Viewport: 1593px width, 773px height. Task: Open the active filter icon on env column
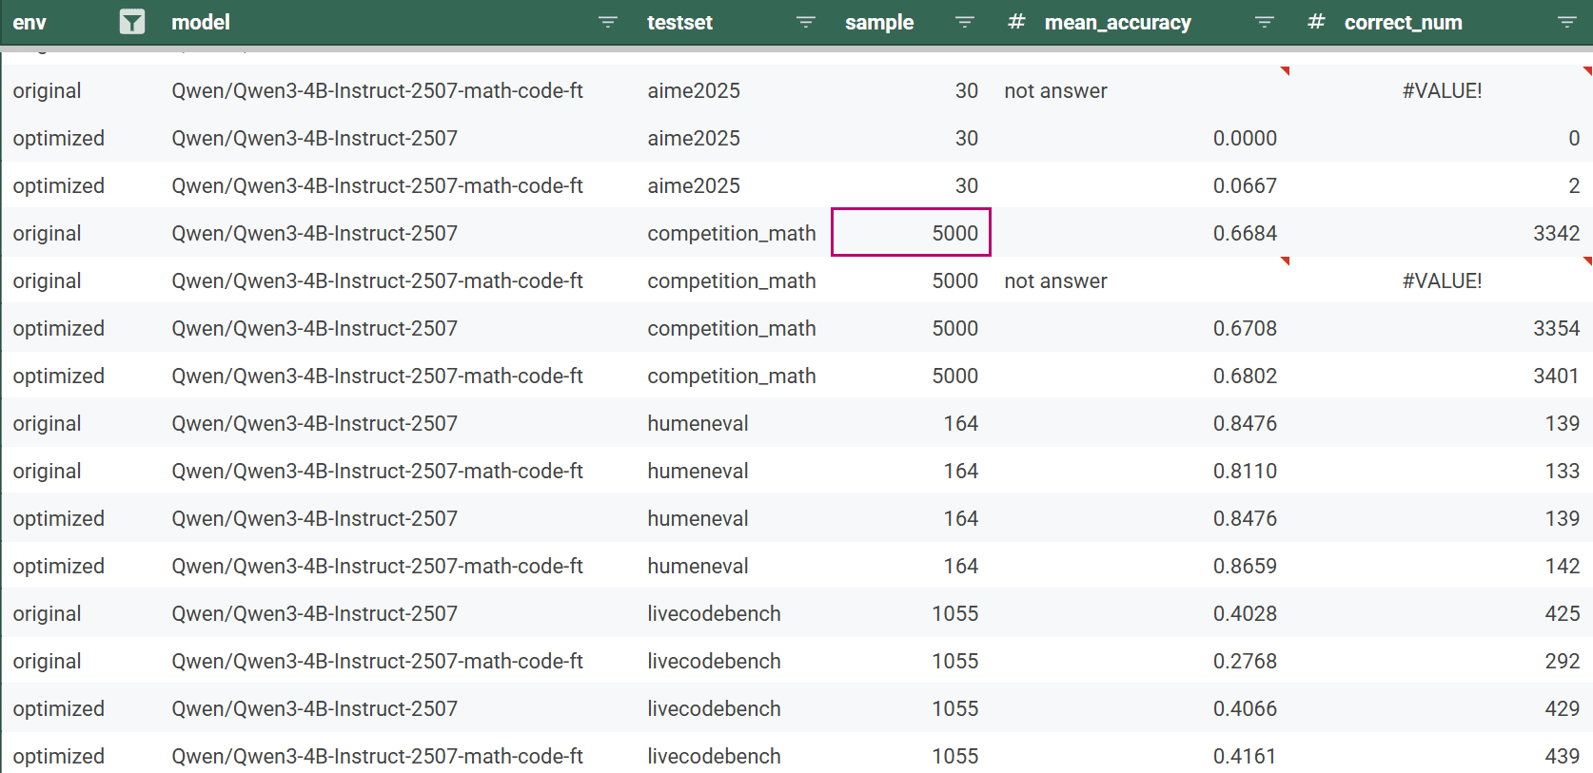pyautogui.click(x=132, y=22)
